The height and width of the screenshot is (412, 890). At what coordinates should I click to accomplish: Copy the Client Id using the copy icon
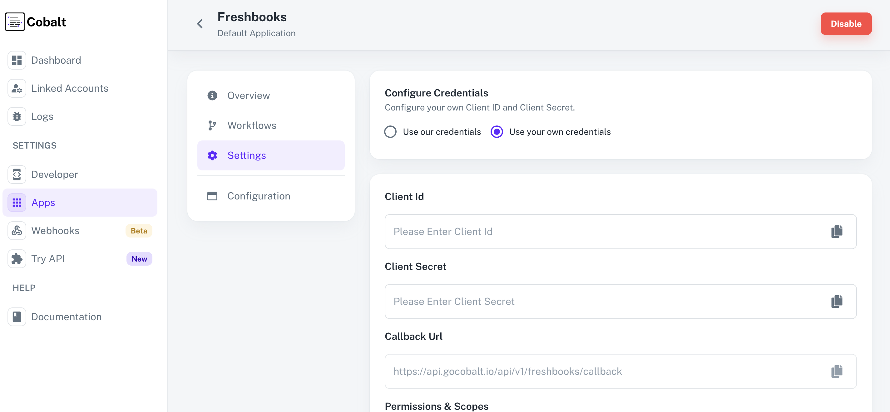[837, 232]
